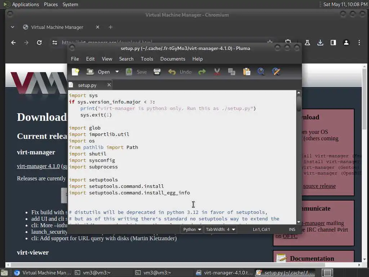Viewport: 369px width, 277px height.
Task: Click the Chromium page vertical scrollbar
Action: pos(364,99)
